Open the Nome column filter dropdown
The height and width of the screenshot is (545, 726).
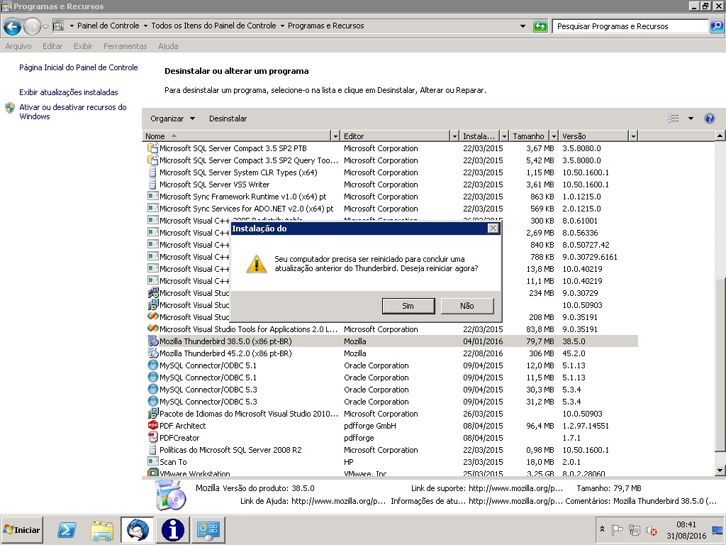click(335, 136)
